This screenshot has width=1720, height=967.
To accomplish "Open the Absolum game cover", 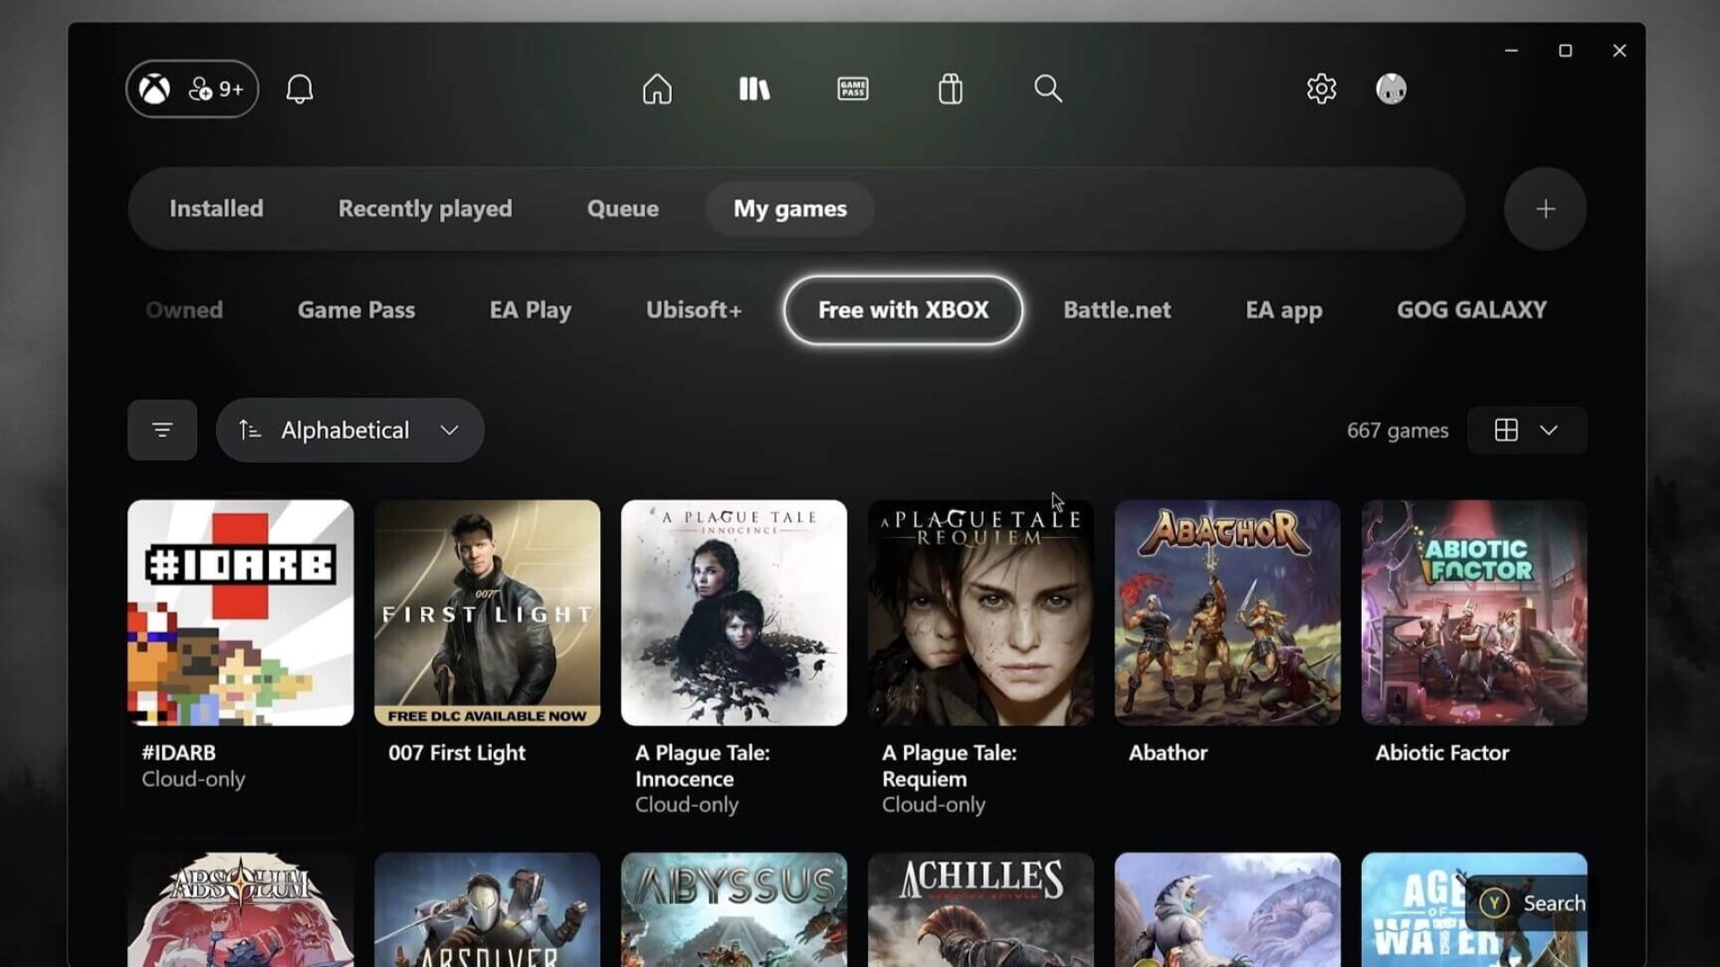I will click(x=240, y=910).
